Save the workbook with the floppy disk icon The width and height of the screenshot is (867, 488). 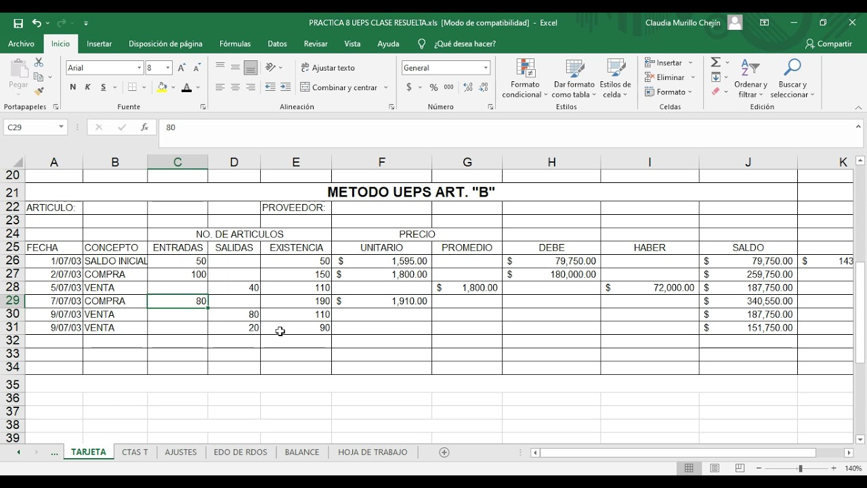coord(18,23)
